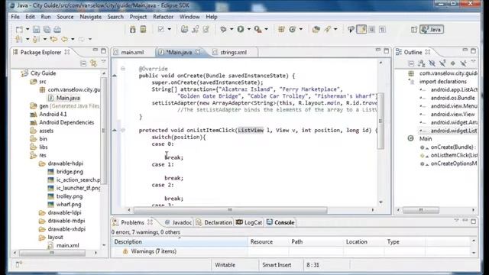Screen dimensions: 489x275
Task: Open the External Tools dropdown arrow
Action: coord(266,29)
